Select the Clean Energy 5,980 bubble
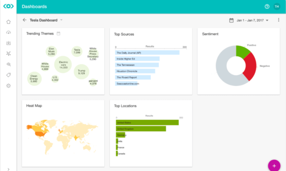286x171 pixels. click(x=34, y=79)
